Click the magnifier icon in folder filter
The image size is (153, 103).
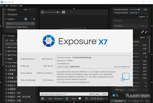tap(33, 23)
